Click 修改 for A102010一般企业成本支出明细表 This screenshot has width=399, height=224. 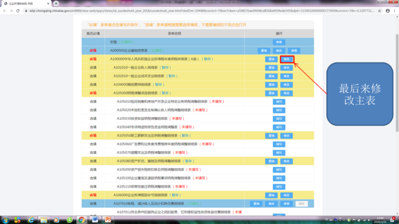click(x=287, y=76)
